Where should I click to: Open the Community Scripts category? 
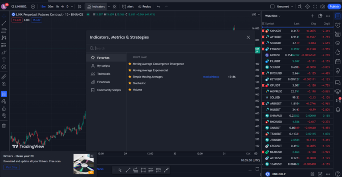click(x=106, y=90)
